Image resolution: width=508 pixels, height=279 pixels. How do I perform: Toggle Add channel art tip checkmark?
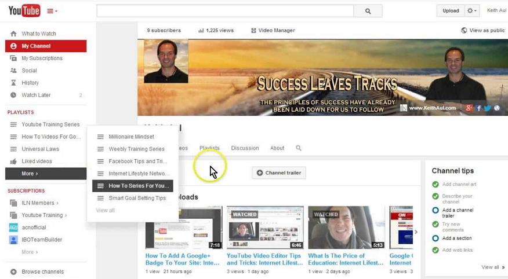pos(436,184)
